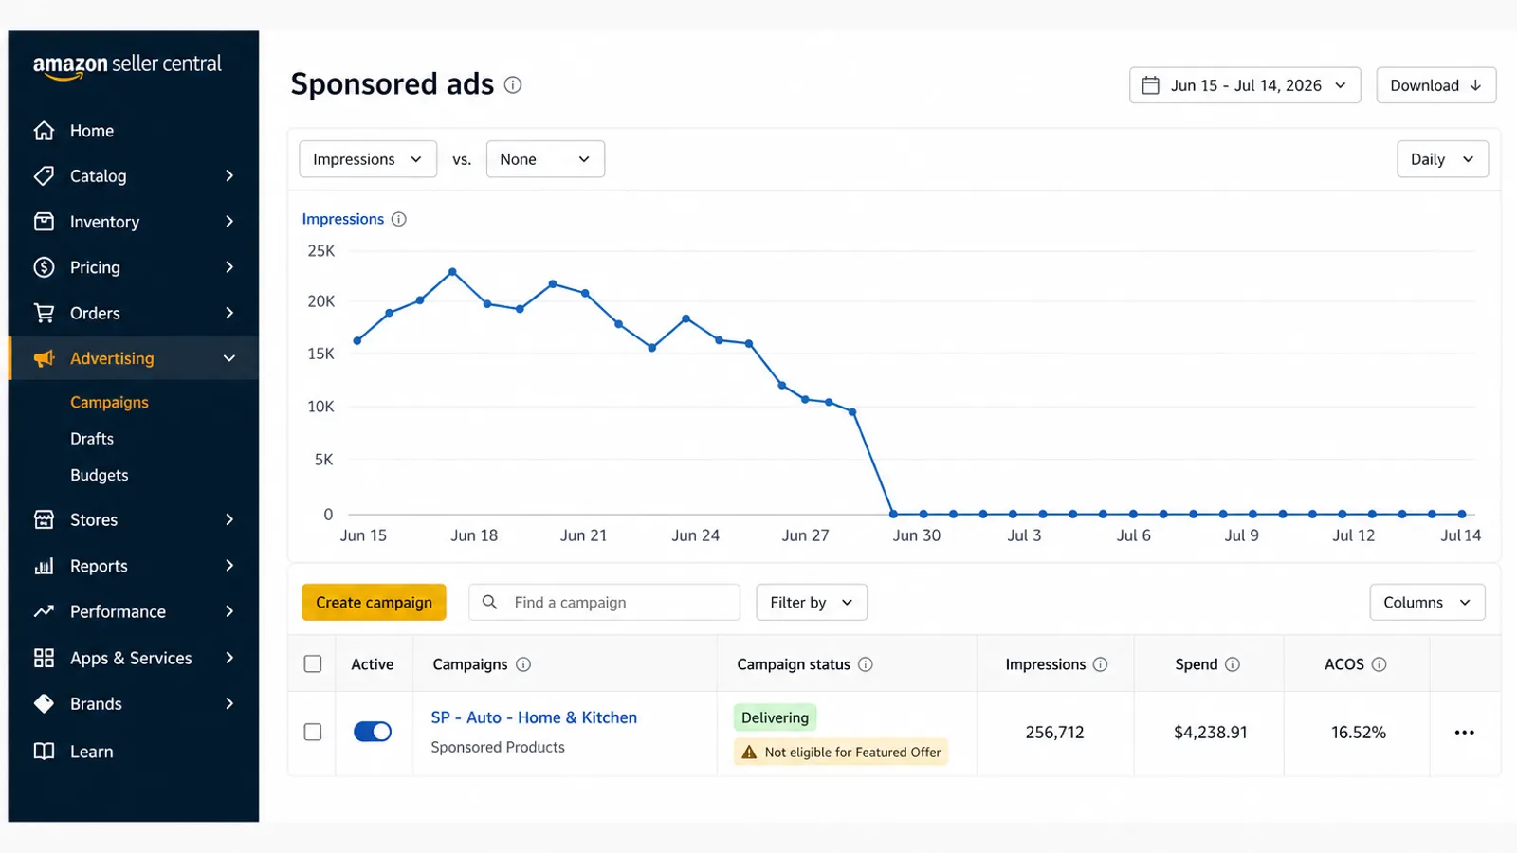Open three-dot menu for campaign row
The image size is (1517, 853).
pyautogui.click(x=1465, y=733)
